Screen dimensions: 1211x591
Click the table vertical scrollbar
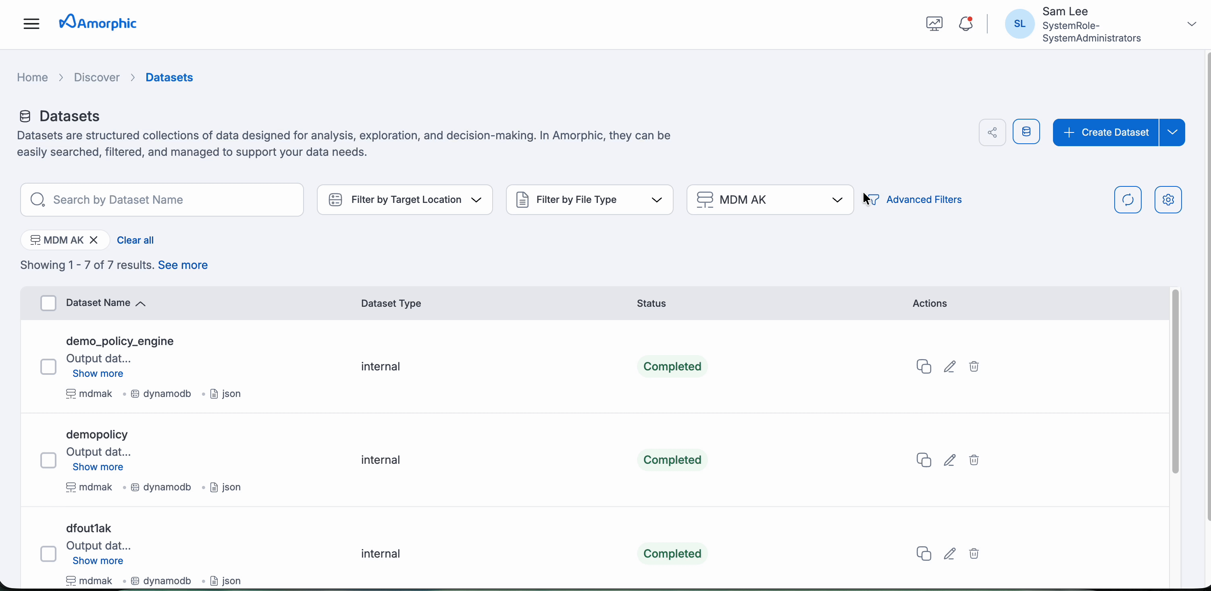click(1175, 381)
